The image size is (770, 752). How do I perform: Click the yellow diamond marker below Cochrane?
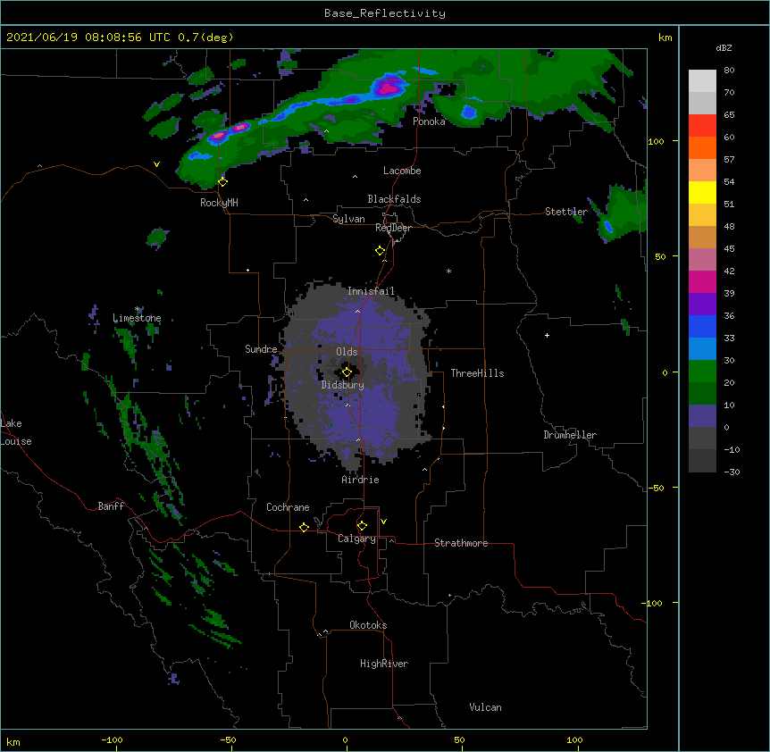pos(304,527)
